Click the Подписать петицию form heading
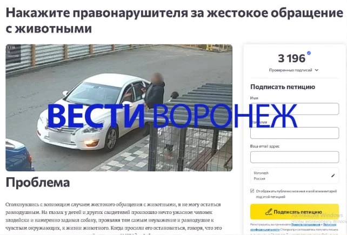The image size is (347, 235). [x=283, y=87]
